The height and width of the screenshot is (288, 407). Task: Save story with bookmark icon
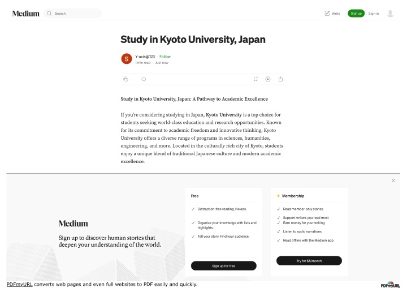[x=256, y=79]
